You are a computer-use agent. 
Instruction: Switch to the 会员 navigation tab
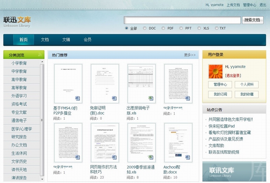coord(88,40)
